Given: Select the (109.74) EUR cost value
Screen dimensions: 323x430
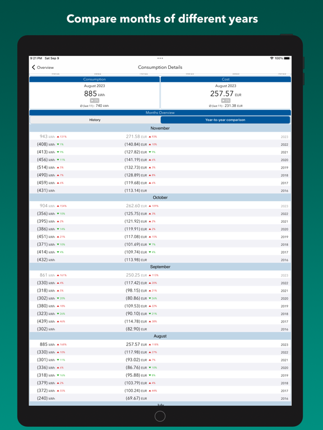Looking at the screenshot, I should [x=136, y=252].
